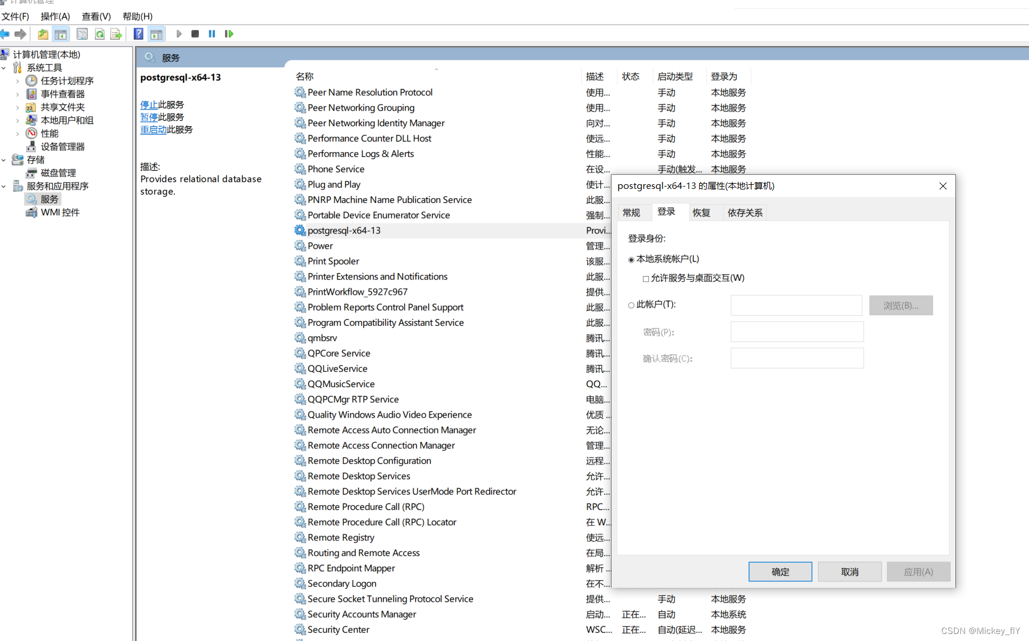This screenshot has height=641, width=1029.
Task: Click the Confirm password (确认密码) field
Action: [x=797, y=358]
